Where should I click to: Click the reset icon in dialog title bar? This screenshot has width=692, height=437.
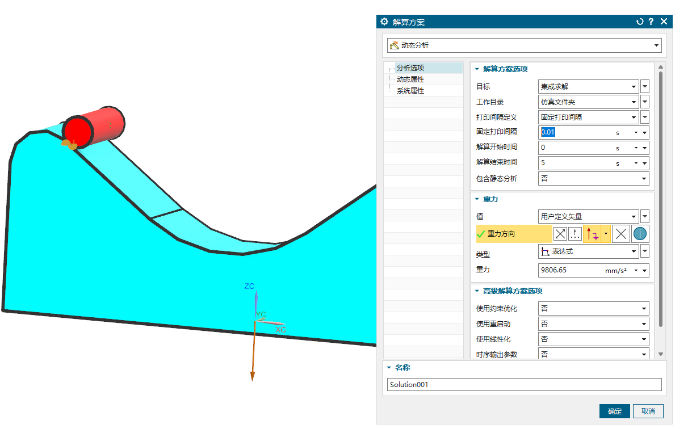point(640,22)
